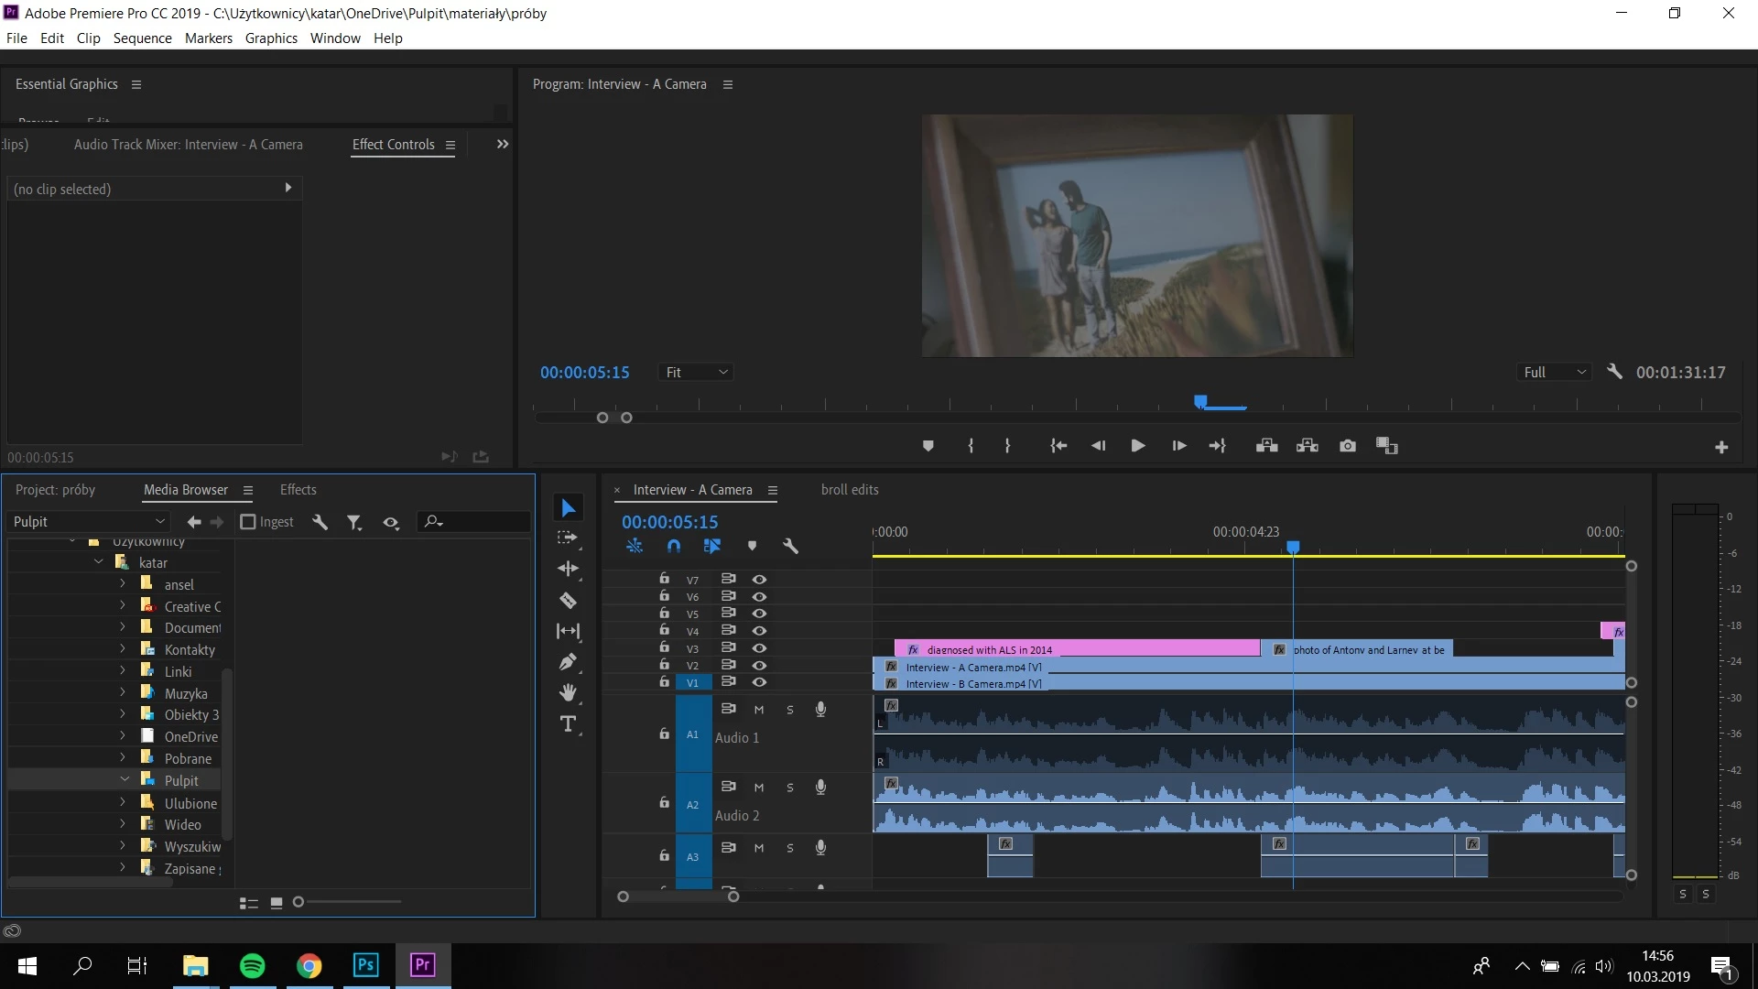
Task: Open timeline display settings wrench
Action: (x=791, y=546)
